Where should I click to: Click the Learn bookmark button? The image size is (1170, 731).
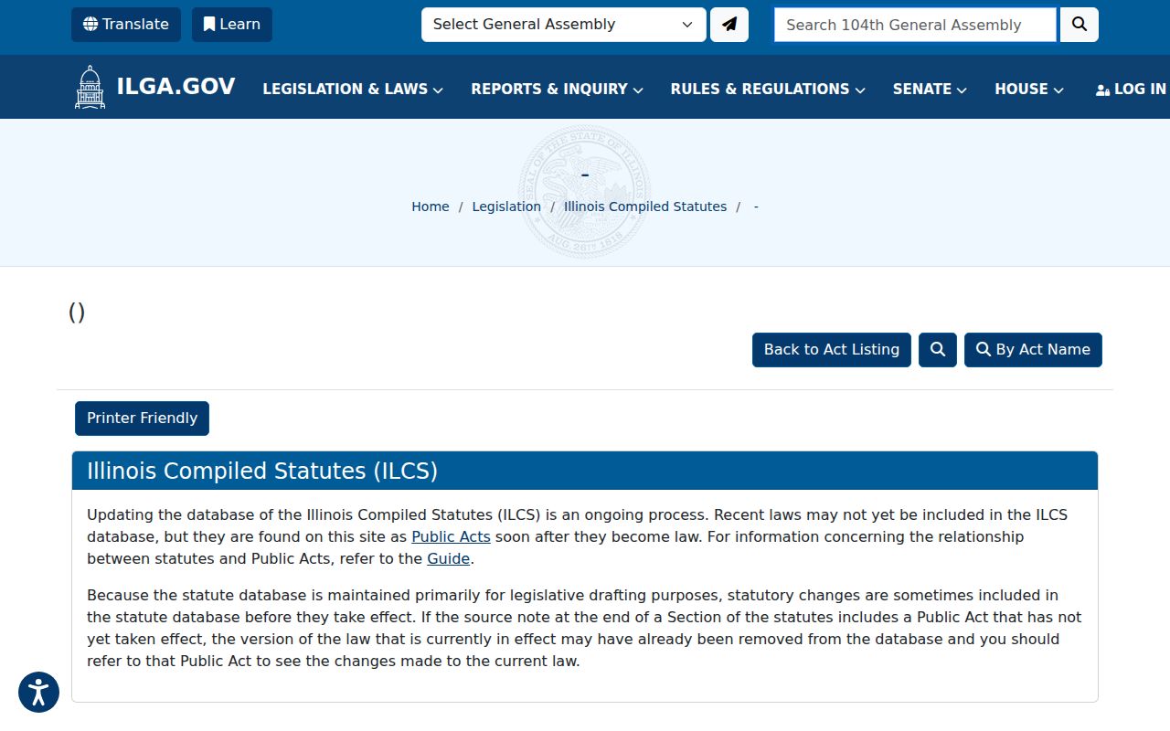pos(232,25)
